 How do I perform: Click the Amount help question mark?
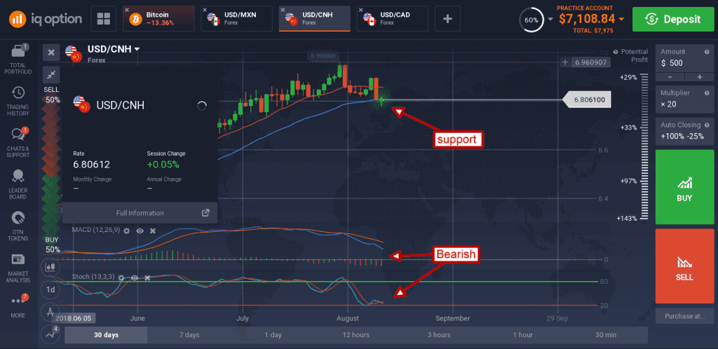coord(707,52)
